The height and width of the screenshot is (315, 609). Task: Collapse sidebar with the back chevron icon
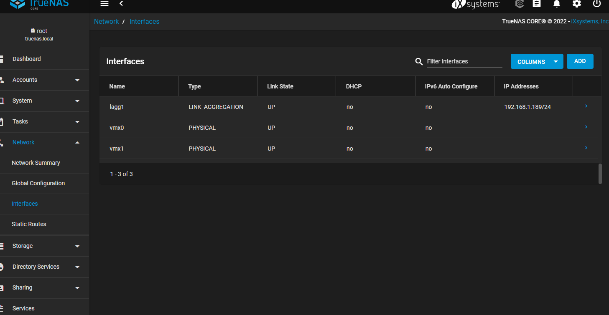click(x=121, y=3)
